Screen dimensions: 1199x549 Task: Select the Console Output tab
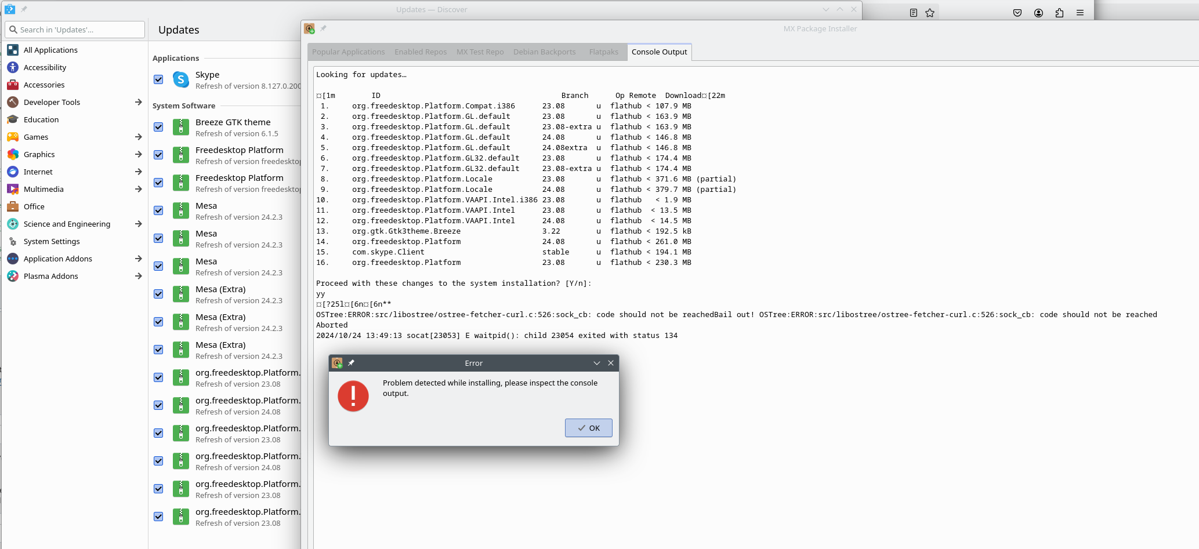[x=659, y=52]
